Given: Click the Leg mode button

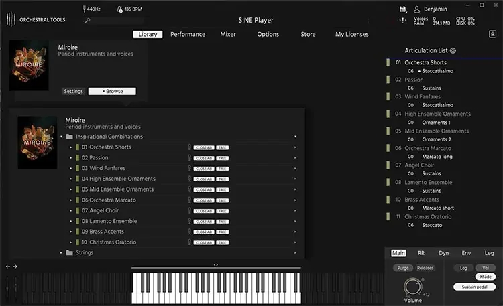Looking at the screenshot, I should click(463, 268).
